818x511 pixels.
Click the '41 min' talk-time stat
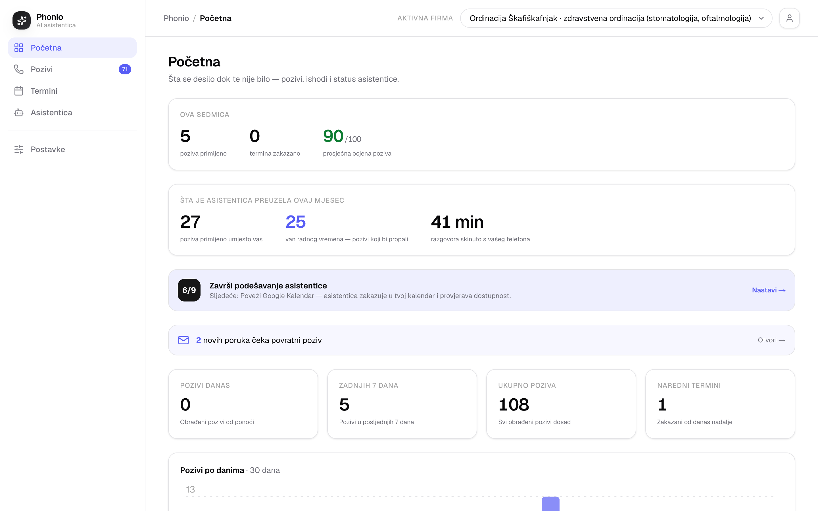(x=480, y=228)
